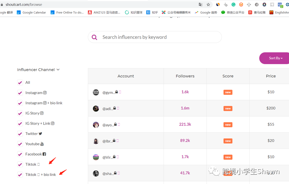Open the Sort By dropdown
This screenshot has width=289, height=184.
tap(275, 58)
